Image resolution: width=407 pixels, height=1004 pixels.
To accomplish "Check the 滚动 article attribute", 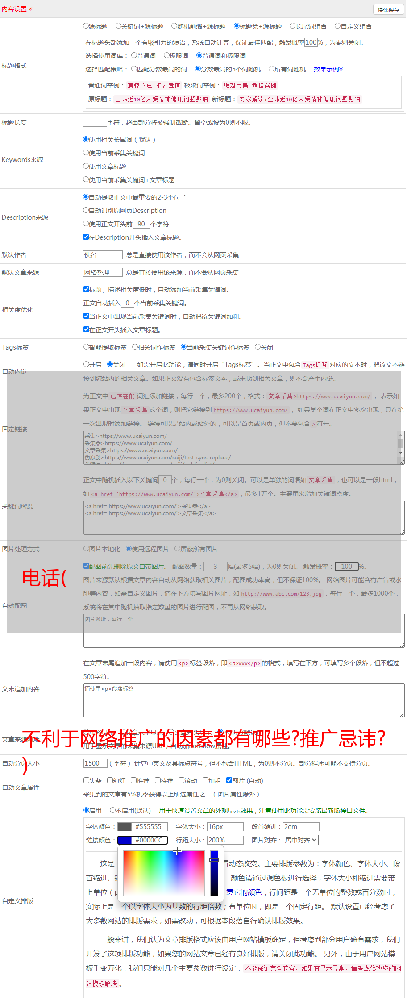I will (181, 781).
